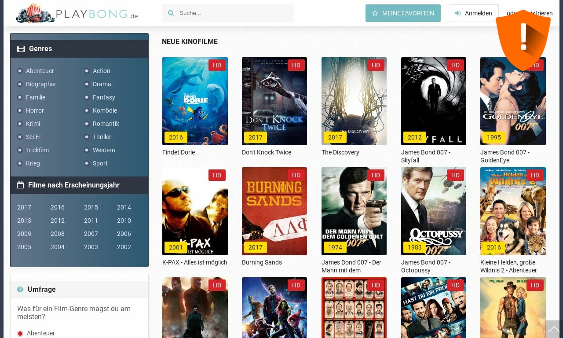Viewport: 563px width, 338px height.
Task: Filter films by year 2016
Action: 58,207
